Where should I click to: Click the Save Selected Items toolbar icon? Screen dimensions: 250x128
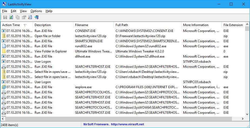(x=5, y=17)
